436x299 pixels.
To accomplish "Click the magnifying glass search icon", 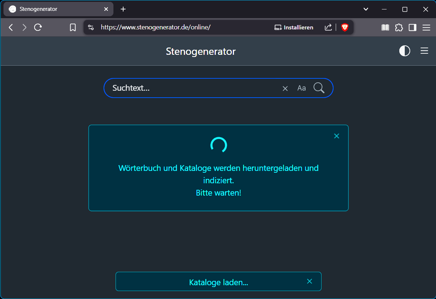I will coord(319,88).
